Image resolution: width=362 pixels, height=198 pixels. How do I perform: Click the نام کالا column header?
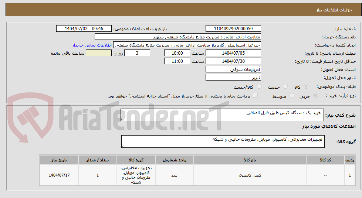(x=250, y=160)
